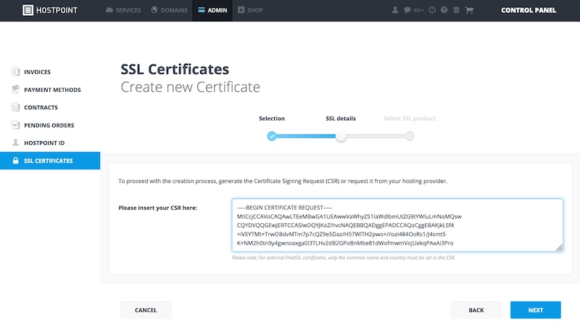Image resolution: width=580 pixels, height=333 pixels.
Task: Open the Services tab
Action: click(123, 10)
